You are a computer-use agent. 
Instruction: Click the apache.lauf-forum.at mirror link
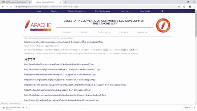(59, 64)
